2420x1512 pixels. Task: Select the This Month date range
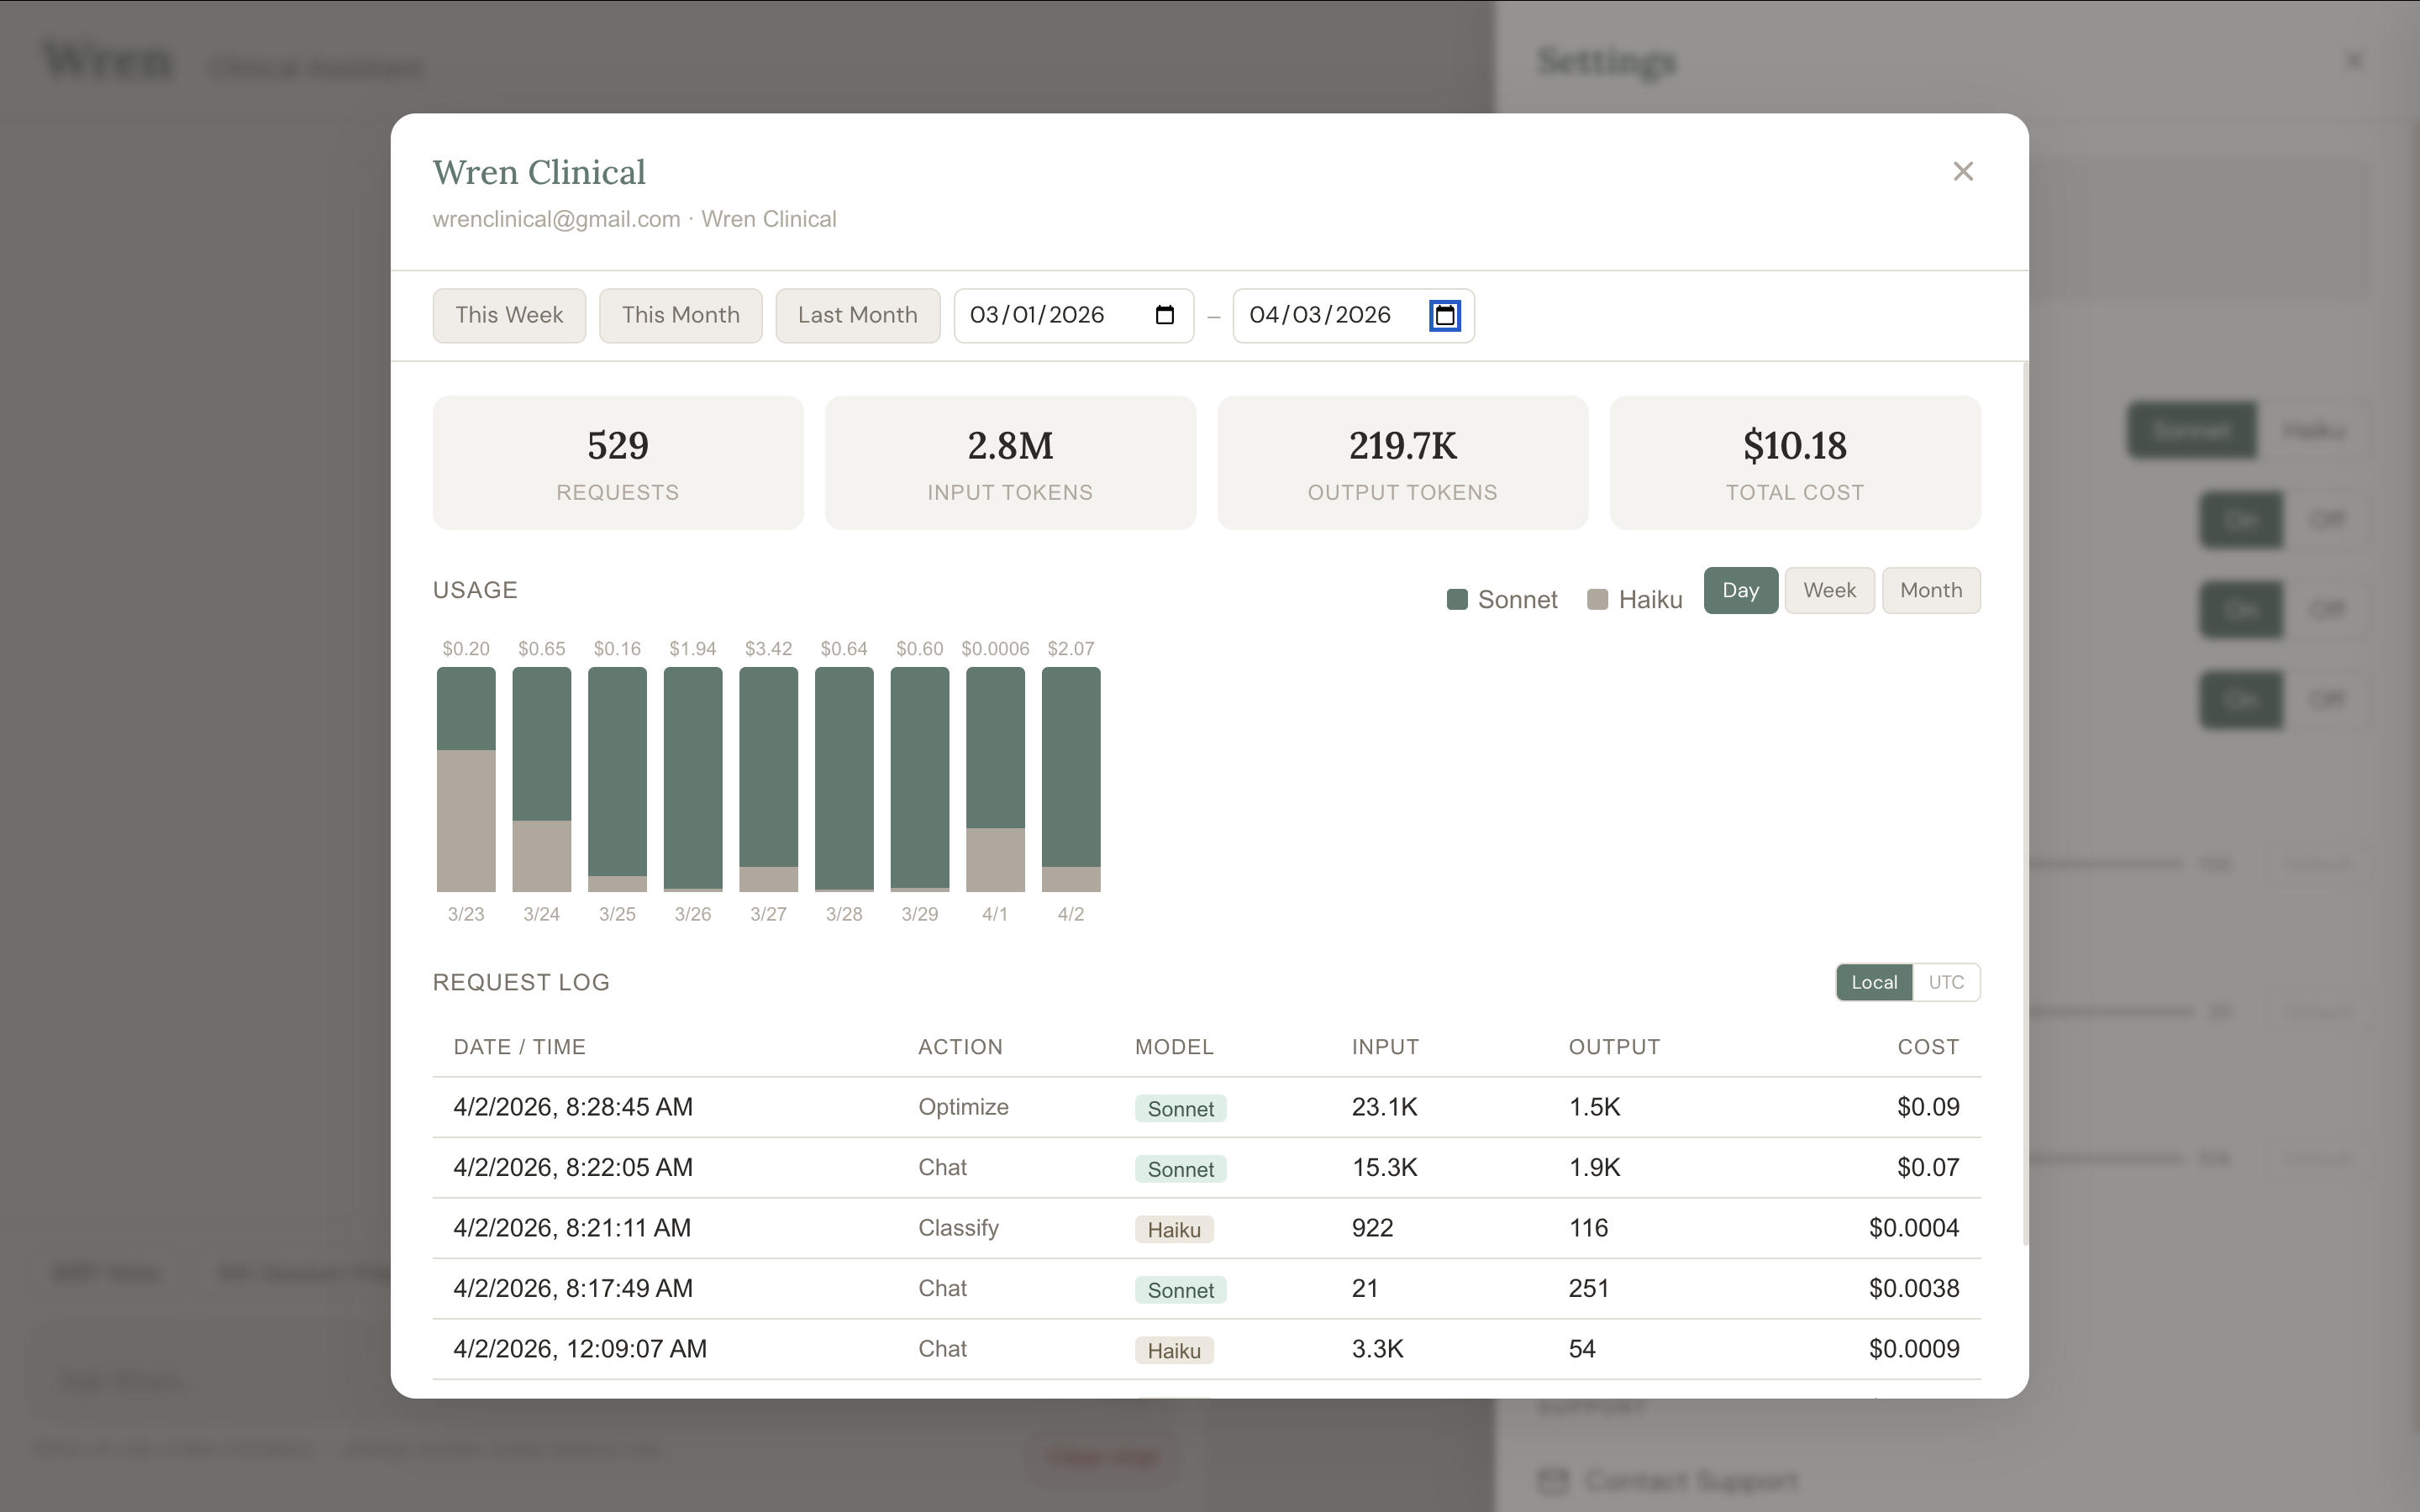coord(680,315)
